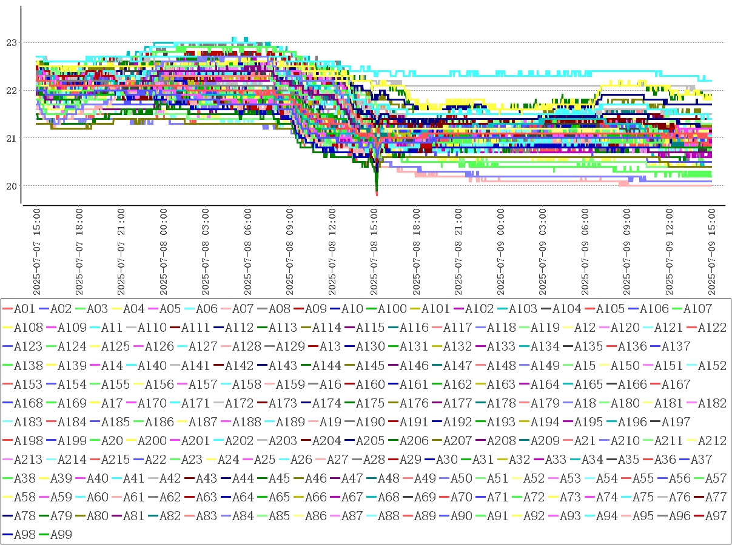Hide series A182 via legend
732x545 pixels.
click(x=712, y=403)
